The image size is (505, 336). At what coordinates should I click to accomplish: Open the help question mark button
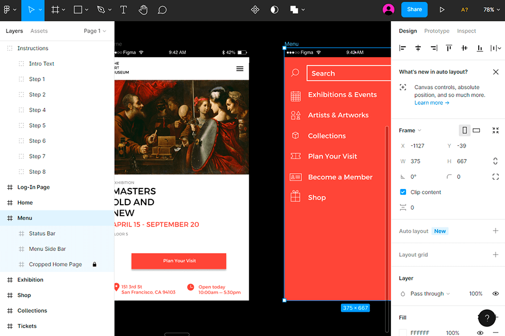coord(487,318)
